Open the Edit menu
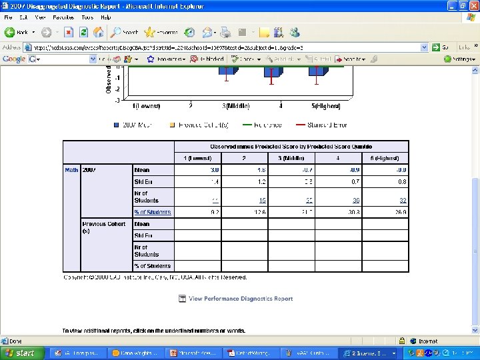The image size is (480, 360). tap(23, 17)
